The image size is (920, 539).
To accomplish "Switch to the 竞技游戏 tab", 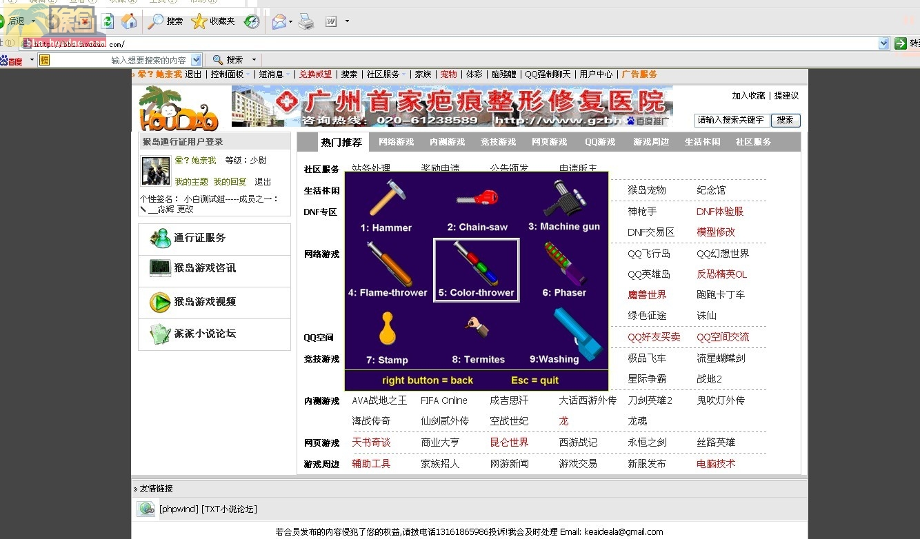I will pos(498,142).
